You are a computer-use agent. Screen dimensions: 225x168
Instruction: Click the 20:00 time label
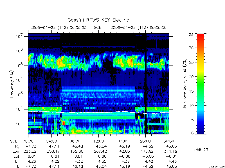pyautogui.click(x=145, y=141)
